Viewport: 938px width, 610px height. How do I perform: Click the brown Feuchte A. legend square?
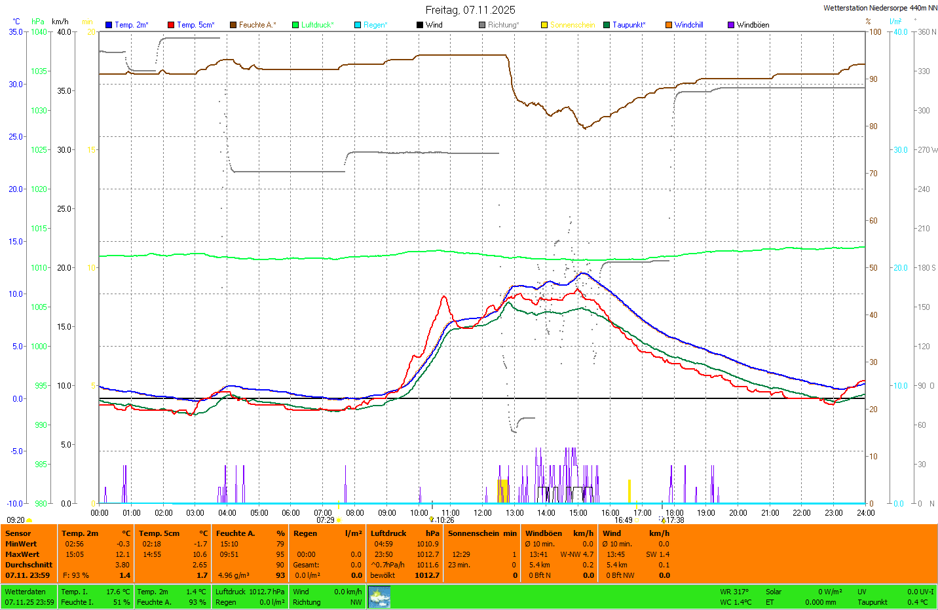pos(233,25)
